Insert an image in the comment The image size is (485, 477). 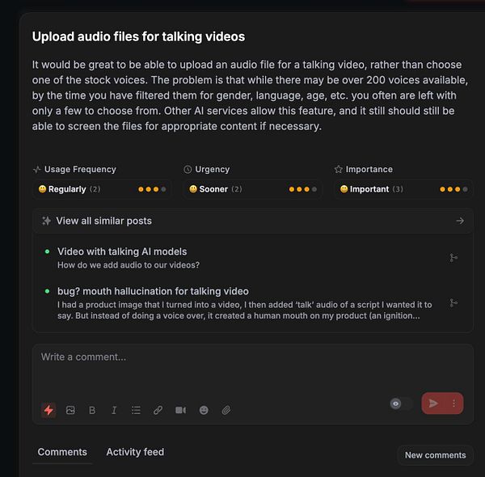coord(70,410)
